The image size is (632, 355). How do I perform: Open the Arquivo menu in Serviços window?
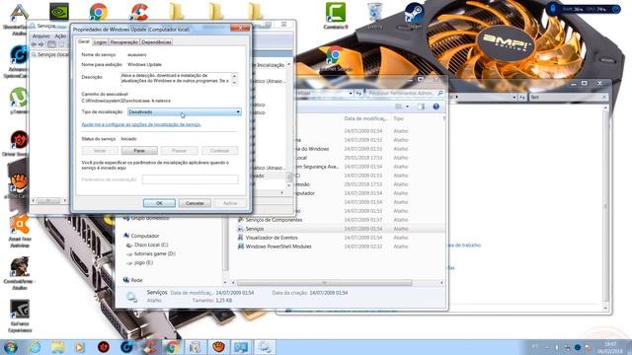coord(40,35)
